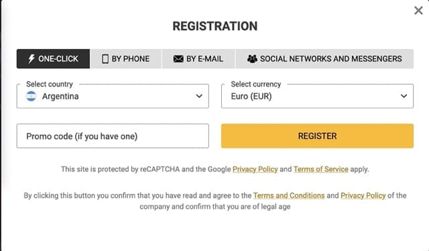Switch to the One-Click tab
The height and width of the screenshot is (251, 429).
pyautogui.click(x=53, y=58)
